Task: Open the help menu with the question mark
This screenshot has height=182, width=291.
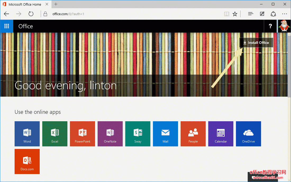Action: click(x=270, y=26)
